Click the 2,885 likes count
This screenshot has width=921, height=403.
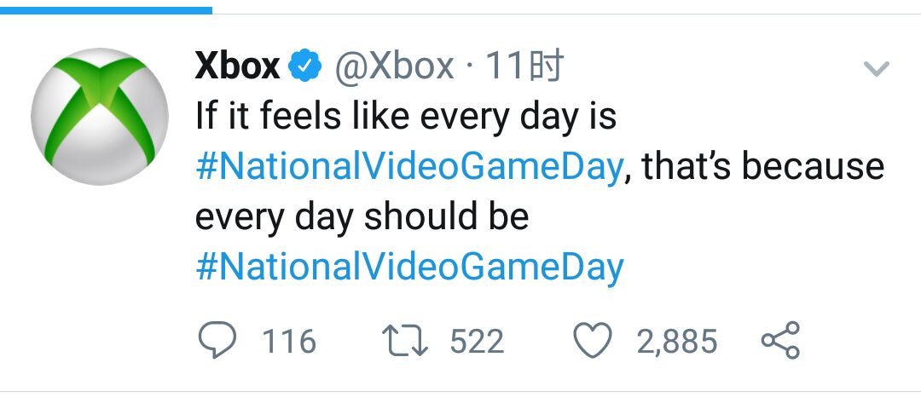point(676,342)
